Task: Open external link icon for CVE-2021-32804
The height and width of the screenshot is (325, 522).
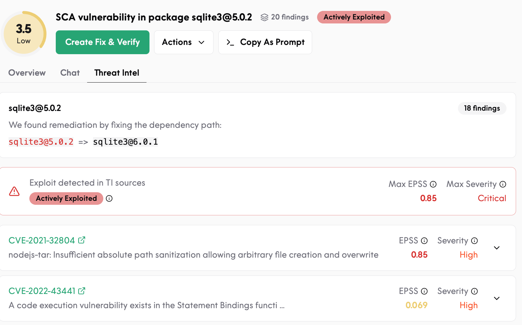Action: 82,240
